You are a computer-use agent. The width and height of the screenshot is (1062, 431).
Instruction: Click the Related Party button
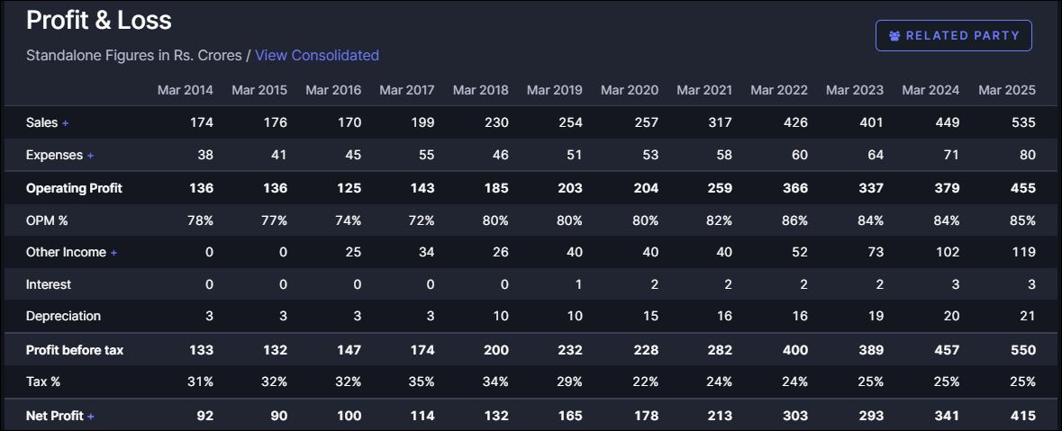pos(953,36)
